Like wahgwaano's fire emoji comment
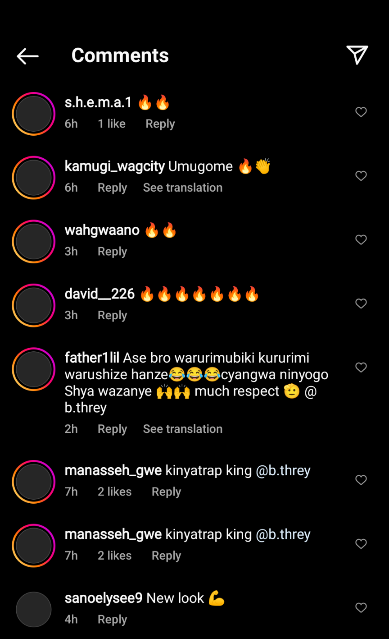Image resolution: width=389 pixels, height=639 pixels. [x=361, y=240]
